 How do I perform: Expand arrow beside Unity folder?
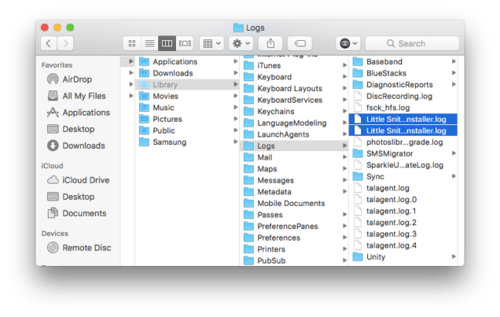tap(454, 256)
